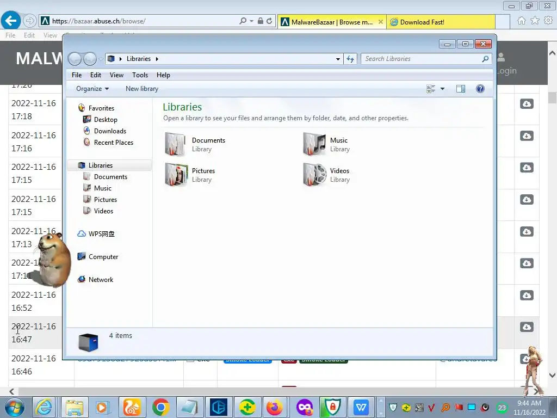
Task: Open the View menu in Explorer
Action: [116, 75]
